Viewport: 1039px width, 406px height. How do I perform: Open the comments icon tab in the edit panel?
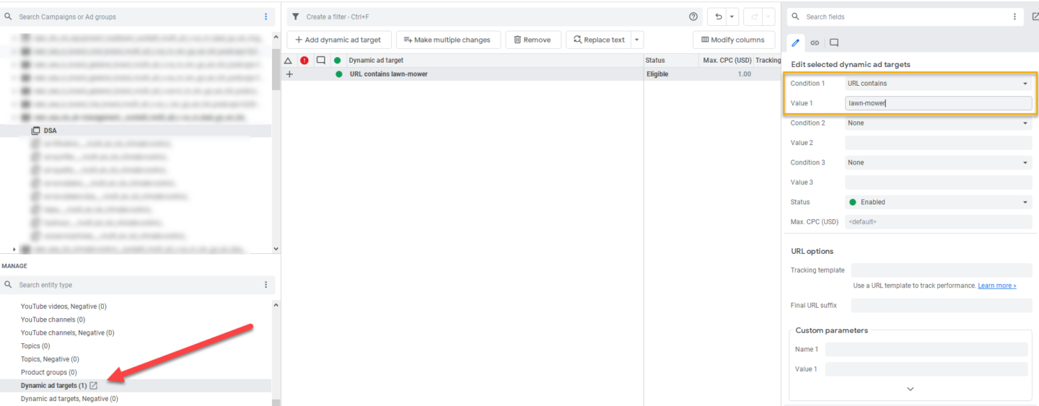tap(833, 43)
